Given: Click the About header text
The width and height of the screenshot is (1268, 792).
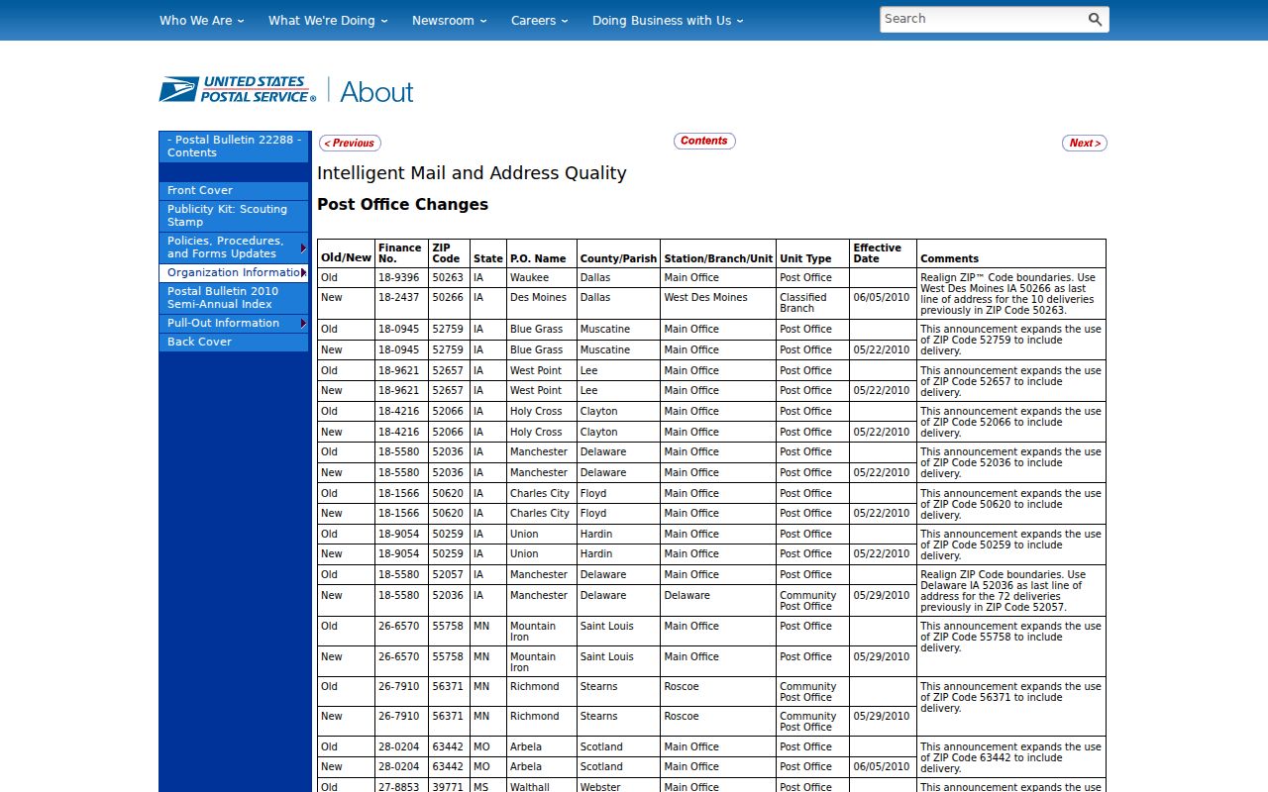Looking at the screenshot, I should point(376,92).
